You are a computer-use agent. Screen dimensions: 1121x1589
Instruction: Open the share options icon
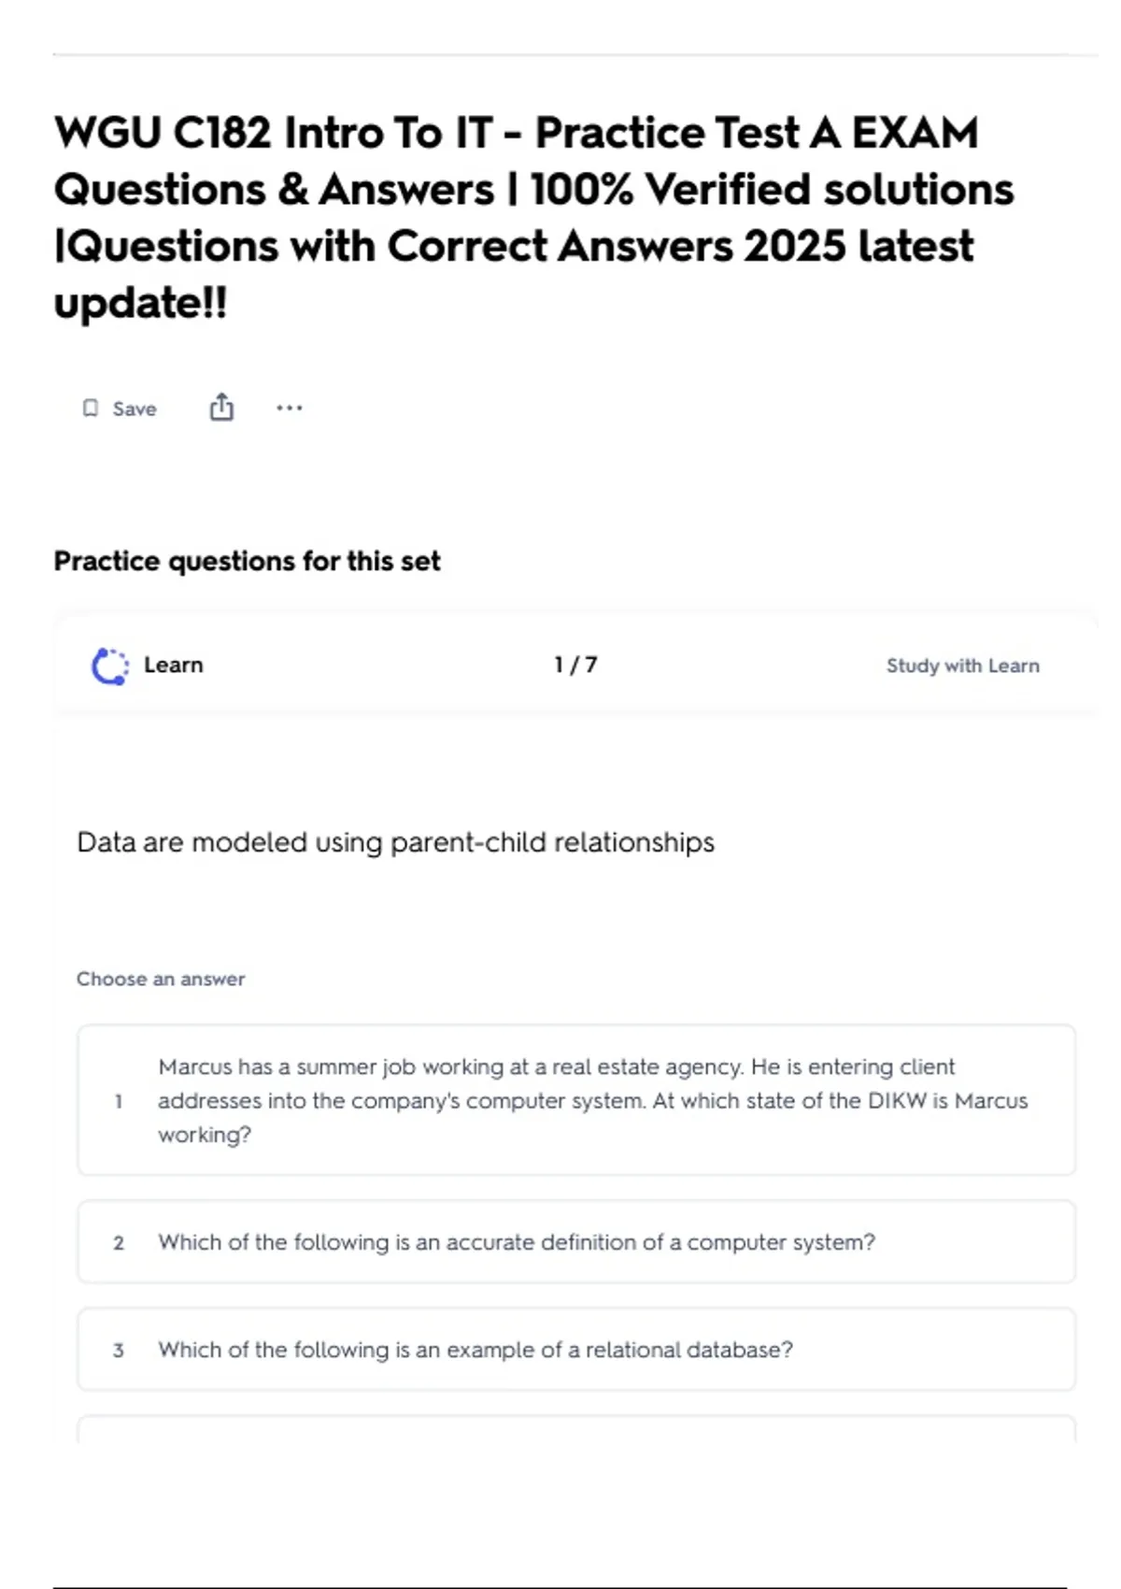[221, 408]
